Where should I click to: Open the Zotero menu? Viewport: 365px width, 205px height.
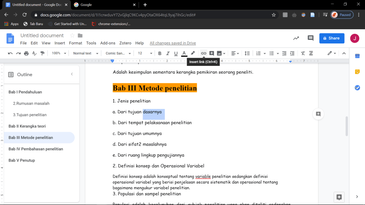pos(125,43)
